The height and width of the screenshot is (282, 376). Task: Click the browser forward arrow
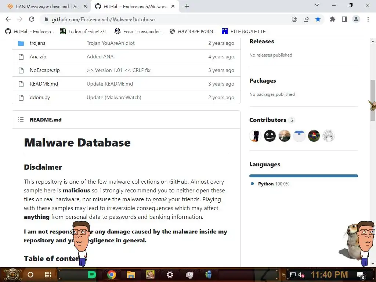20,19
